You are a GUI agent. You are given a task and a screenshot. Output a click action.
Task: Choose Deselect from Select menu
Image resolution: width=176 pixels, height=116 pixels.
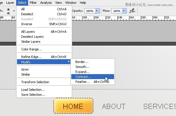click(x=44, y=14)
